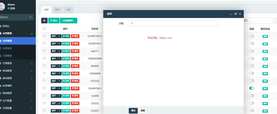Tick the select-all checkbox in the table header
277x114 pixels.
44,29
